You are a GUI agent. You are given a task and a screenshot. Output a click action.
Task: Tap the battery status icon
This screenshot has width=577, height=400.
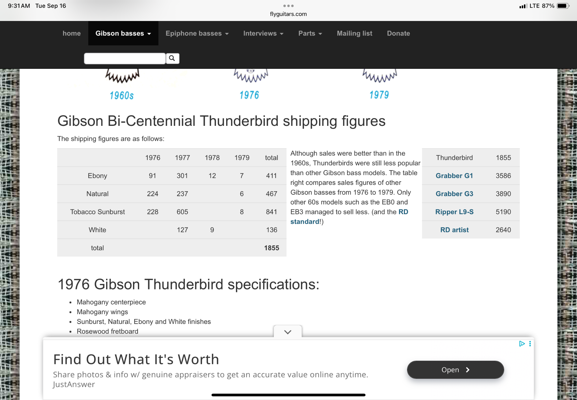(x=563, y=6)
